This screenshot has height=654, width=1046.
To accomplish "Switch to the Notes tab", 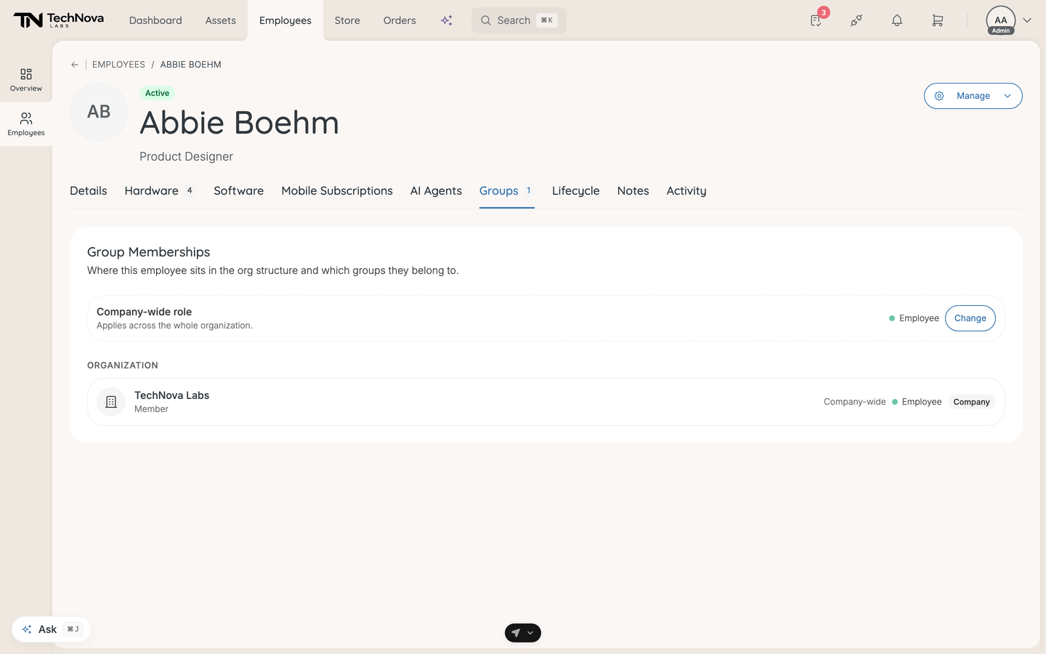I will pos(633,191).
